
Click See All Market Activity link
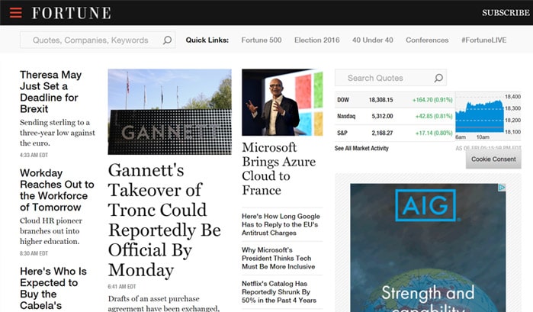(361, 148)
